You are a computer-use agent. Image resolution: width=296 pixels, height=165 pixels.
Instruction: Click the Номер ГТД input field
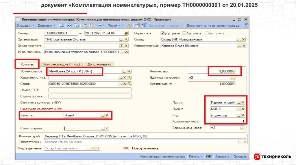[x=90, y=90]
